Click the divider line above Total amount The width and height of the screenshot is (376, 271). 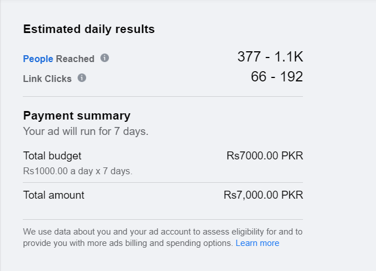click(163, 183)
